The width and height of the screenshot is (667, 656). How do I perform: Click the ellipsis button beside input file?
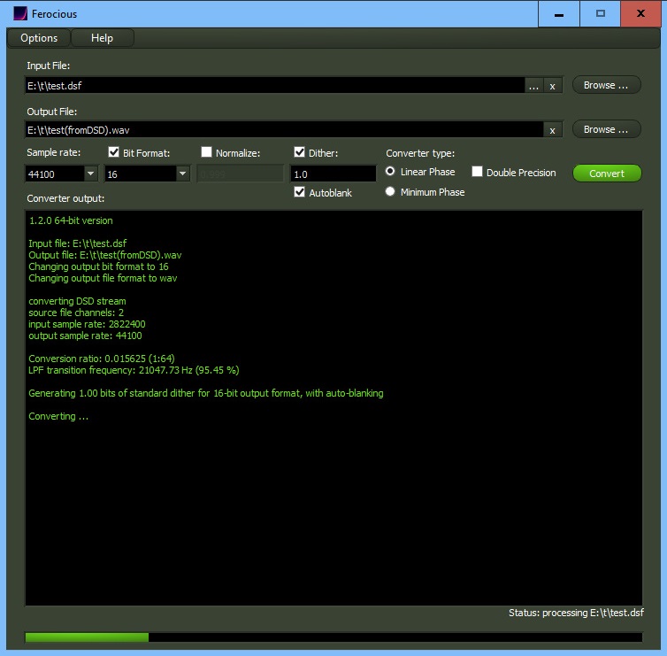[533, 86]
